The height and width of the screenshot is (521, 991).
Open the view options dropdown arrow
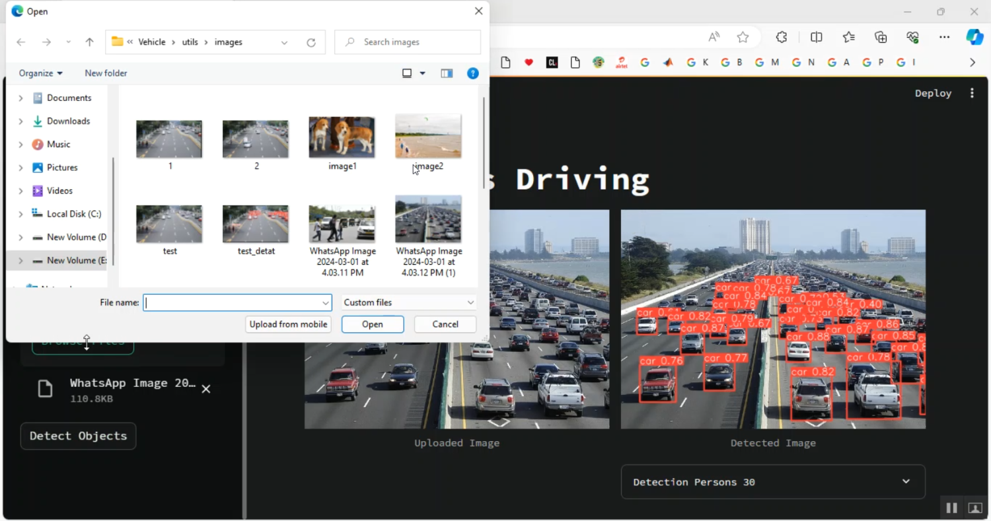[x=422, y=73]
